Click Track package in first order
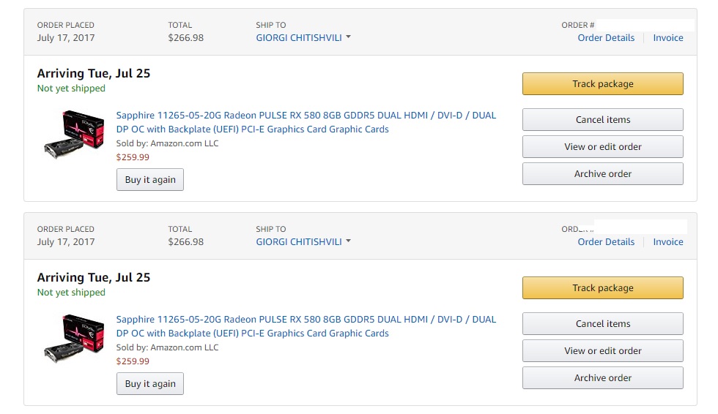The width and height of the screenshot is (718, 414). click(x=602, y=84)
